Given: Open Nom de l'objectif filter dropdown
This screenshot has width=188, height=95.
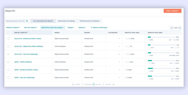Looking at the screenshot, I should [x=31, y=27].
